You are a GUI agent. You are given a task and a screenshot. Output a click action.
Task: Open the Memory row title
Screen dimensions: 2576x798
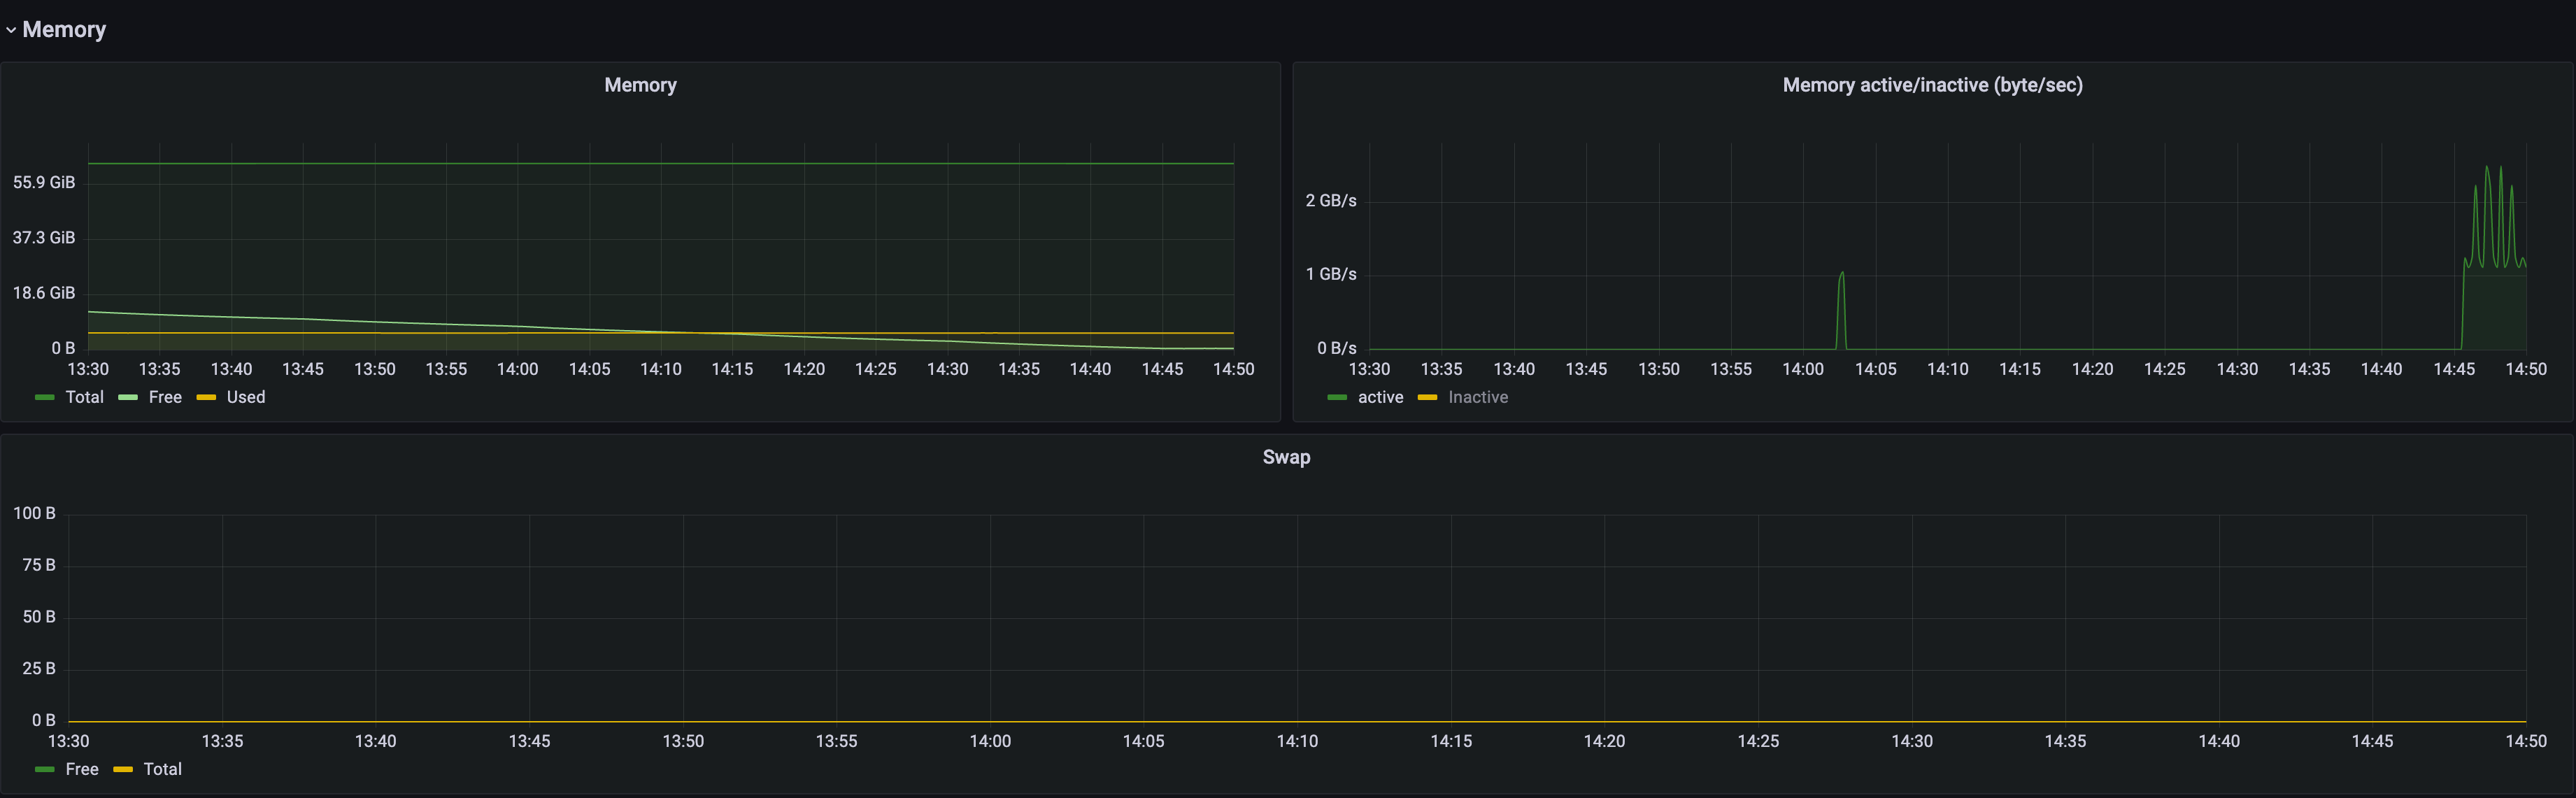coord(64,30)
